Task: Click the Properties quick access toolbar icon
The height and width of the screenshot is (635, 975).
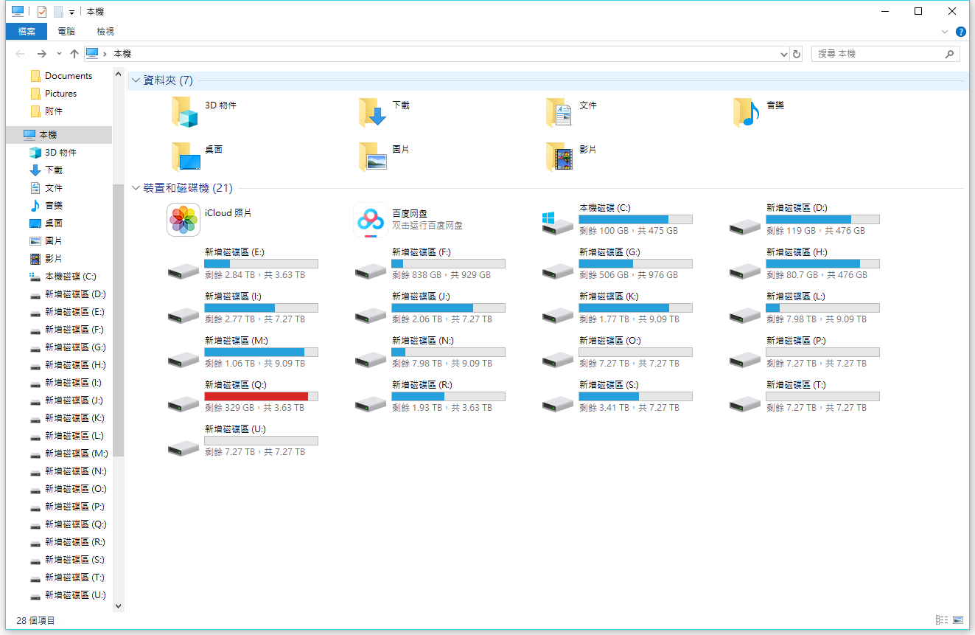Action: click(x=42, y=11)
